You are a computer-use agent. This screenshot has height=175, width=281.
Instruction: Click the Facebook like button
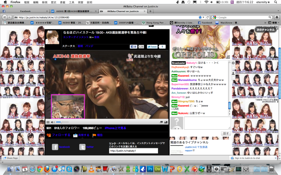(x=133, y=47)
